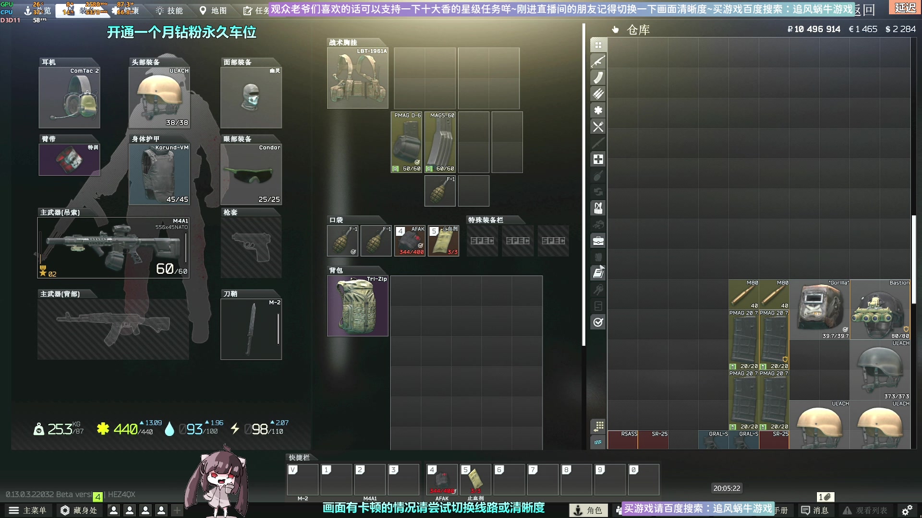The width and height of the screenshot is (922, 518).
Task: Click the LBT-1961A chest rig slot
Action: pyautogui.click(x=357, y=78)
